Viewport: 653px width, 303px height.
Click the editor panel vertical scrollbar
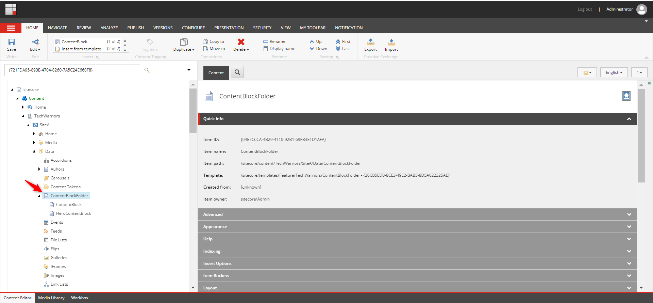[641, 135]
